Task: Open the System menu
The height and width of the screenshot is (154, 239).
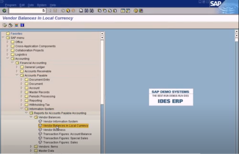Action: coord(42,5)
